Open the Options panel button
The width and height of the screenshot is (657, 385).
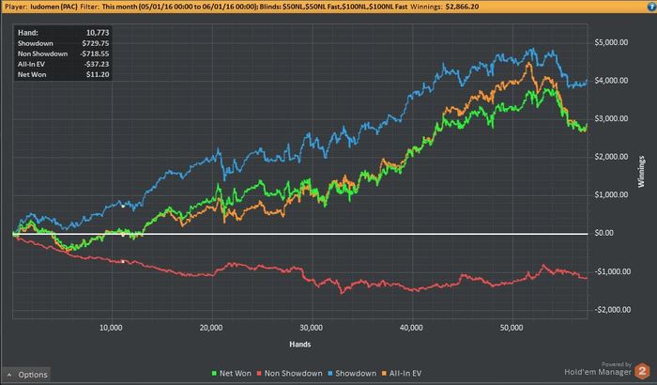(x=26, y=375)
